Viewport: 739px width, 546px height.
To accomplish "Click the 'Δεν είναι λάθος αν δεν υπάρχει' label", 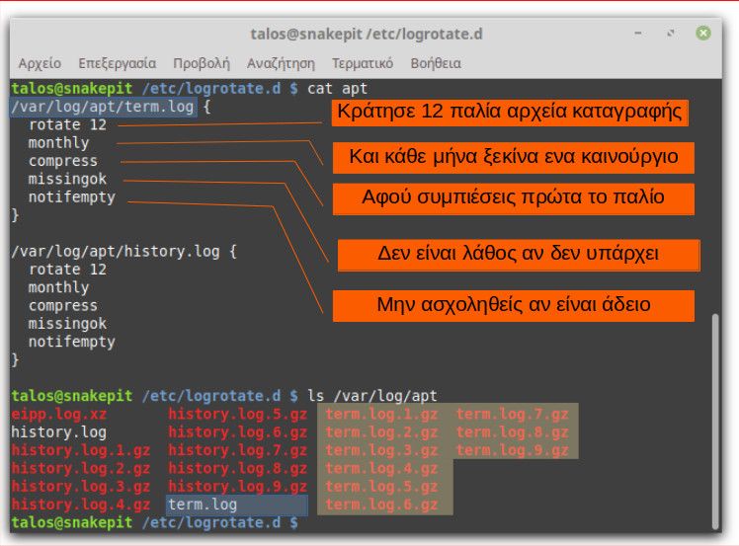I will (x=519, y=255).
